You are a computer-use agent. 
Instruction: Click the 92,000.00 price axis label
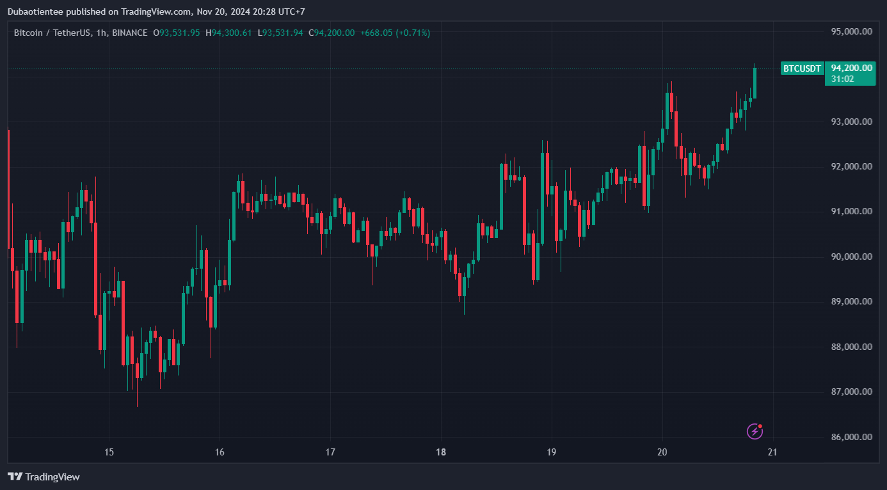click(x=851, y=166)
